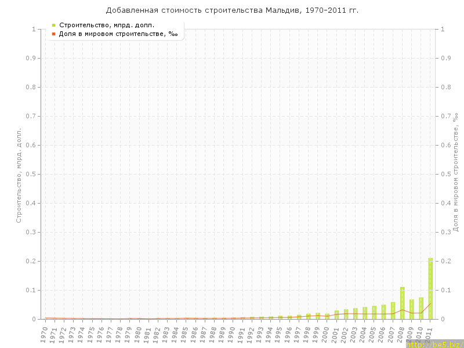Screen dimensions: 464x348
Task: Click the green bar for 2005
Action: coord(374,312)
